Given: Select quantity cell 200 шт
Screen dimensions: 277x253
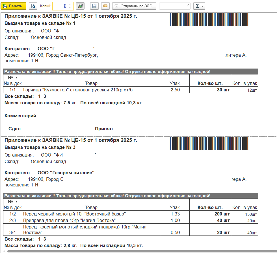Looking at the screenshot, I should [x=210, y=214].
